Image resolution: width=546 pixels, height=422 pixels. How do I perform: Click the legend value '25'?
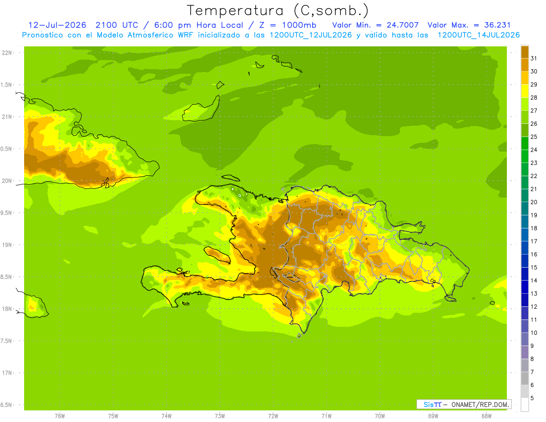(534, 137)
